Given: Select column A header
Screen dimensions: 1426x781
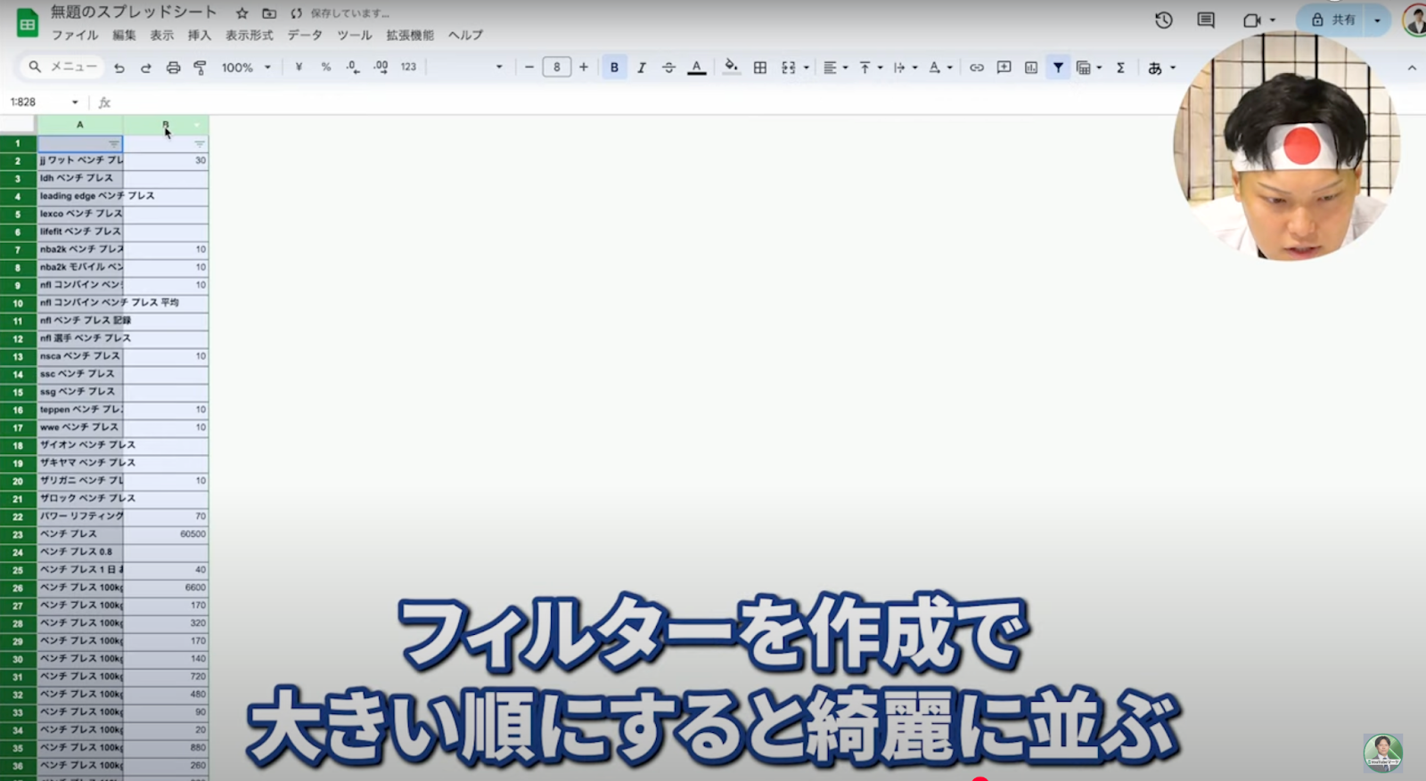Looking at the screenshot, I should click(x=80, y=125).
